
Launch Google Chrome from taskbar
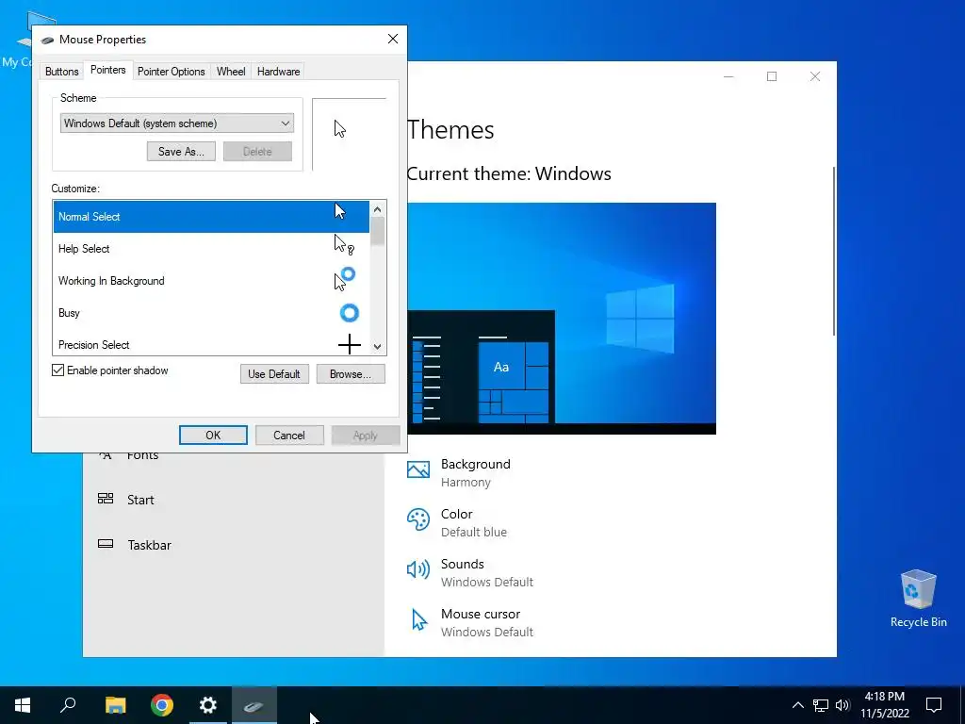pyautogui.click(x=162, y=705)
